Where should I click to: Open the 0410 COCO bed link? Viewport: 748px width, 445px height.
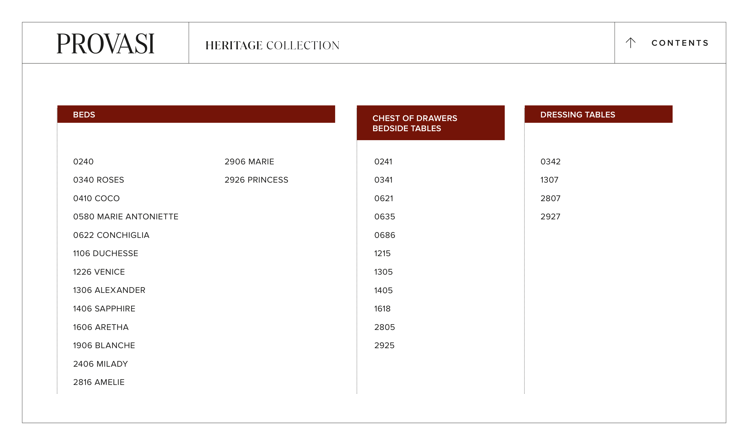pyautogui.click(x=96, y=198)
